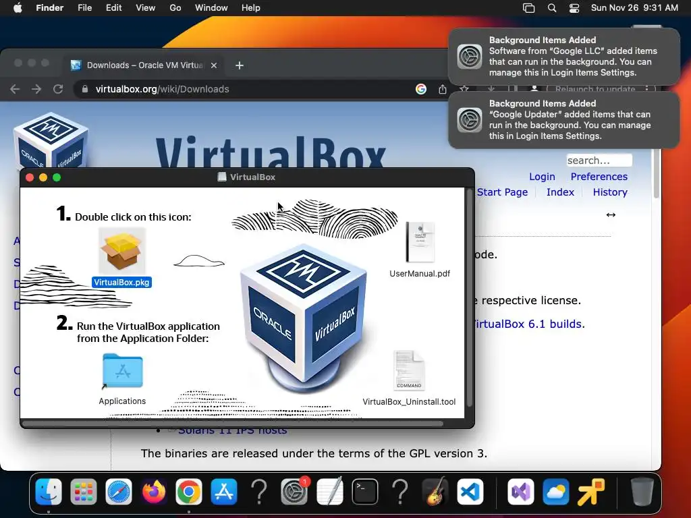
Task: Open the Apple menu
Action: pyautogui.click(x=18, y=8)
